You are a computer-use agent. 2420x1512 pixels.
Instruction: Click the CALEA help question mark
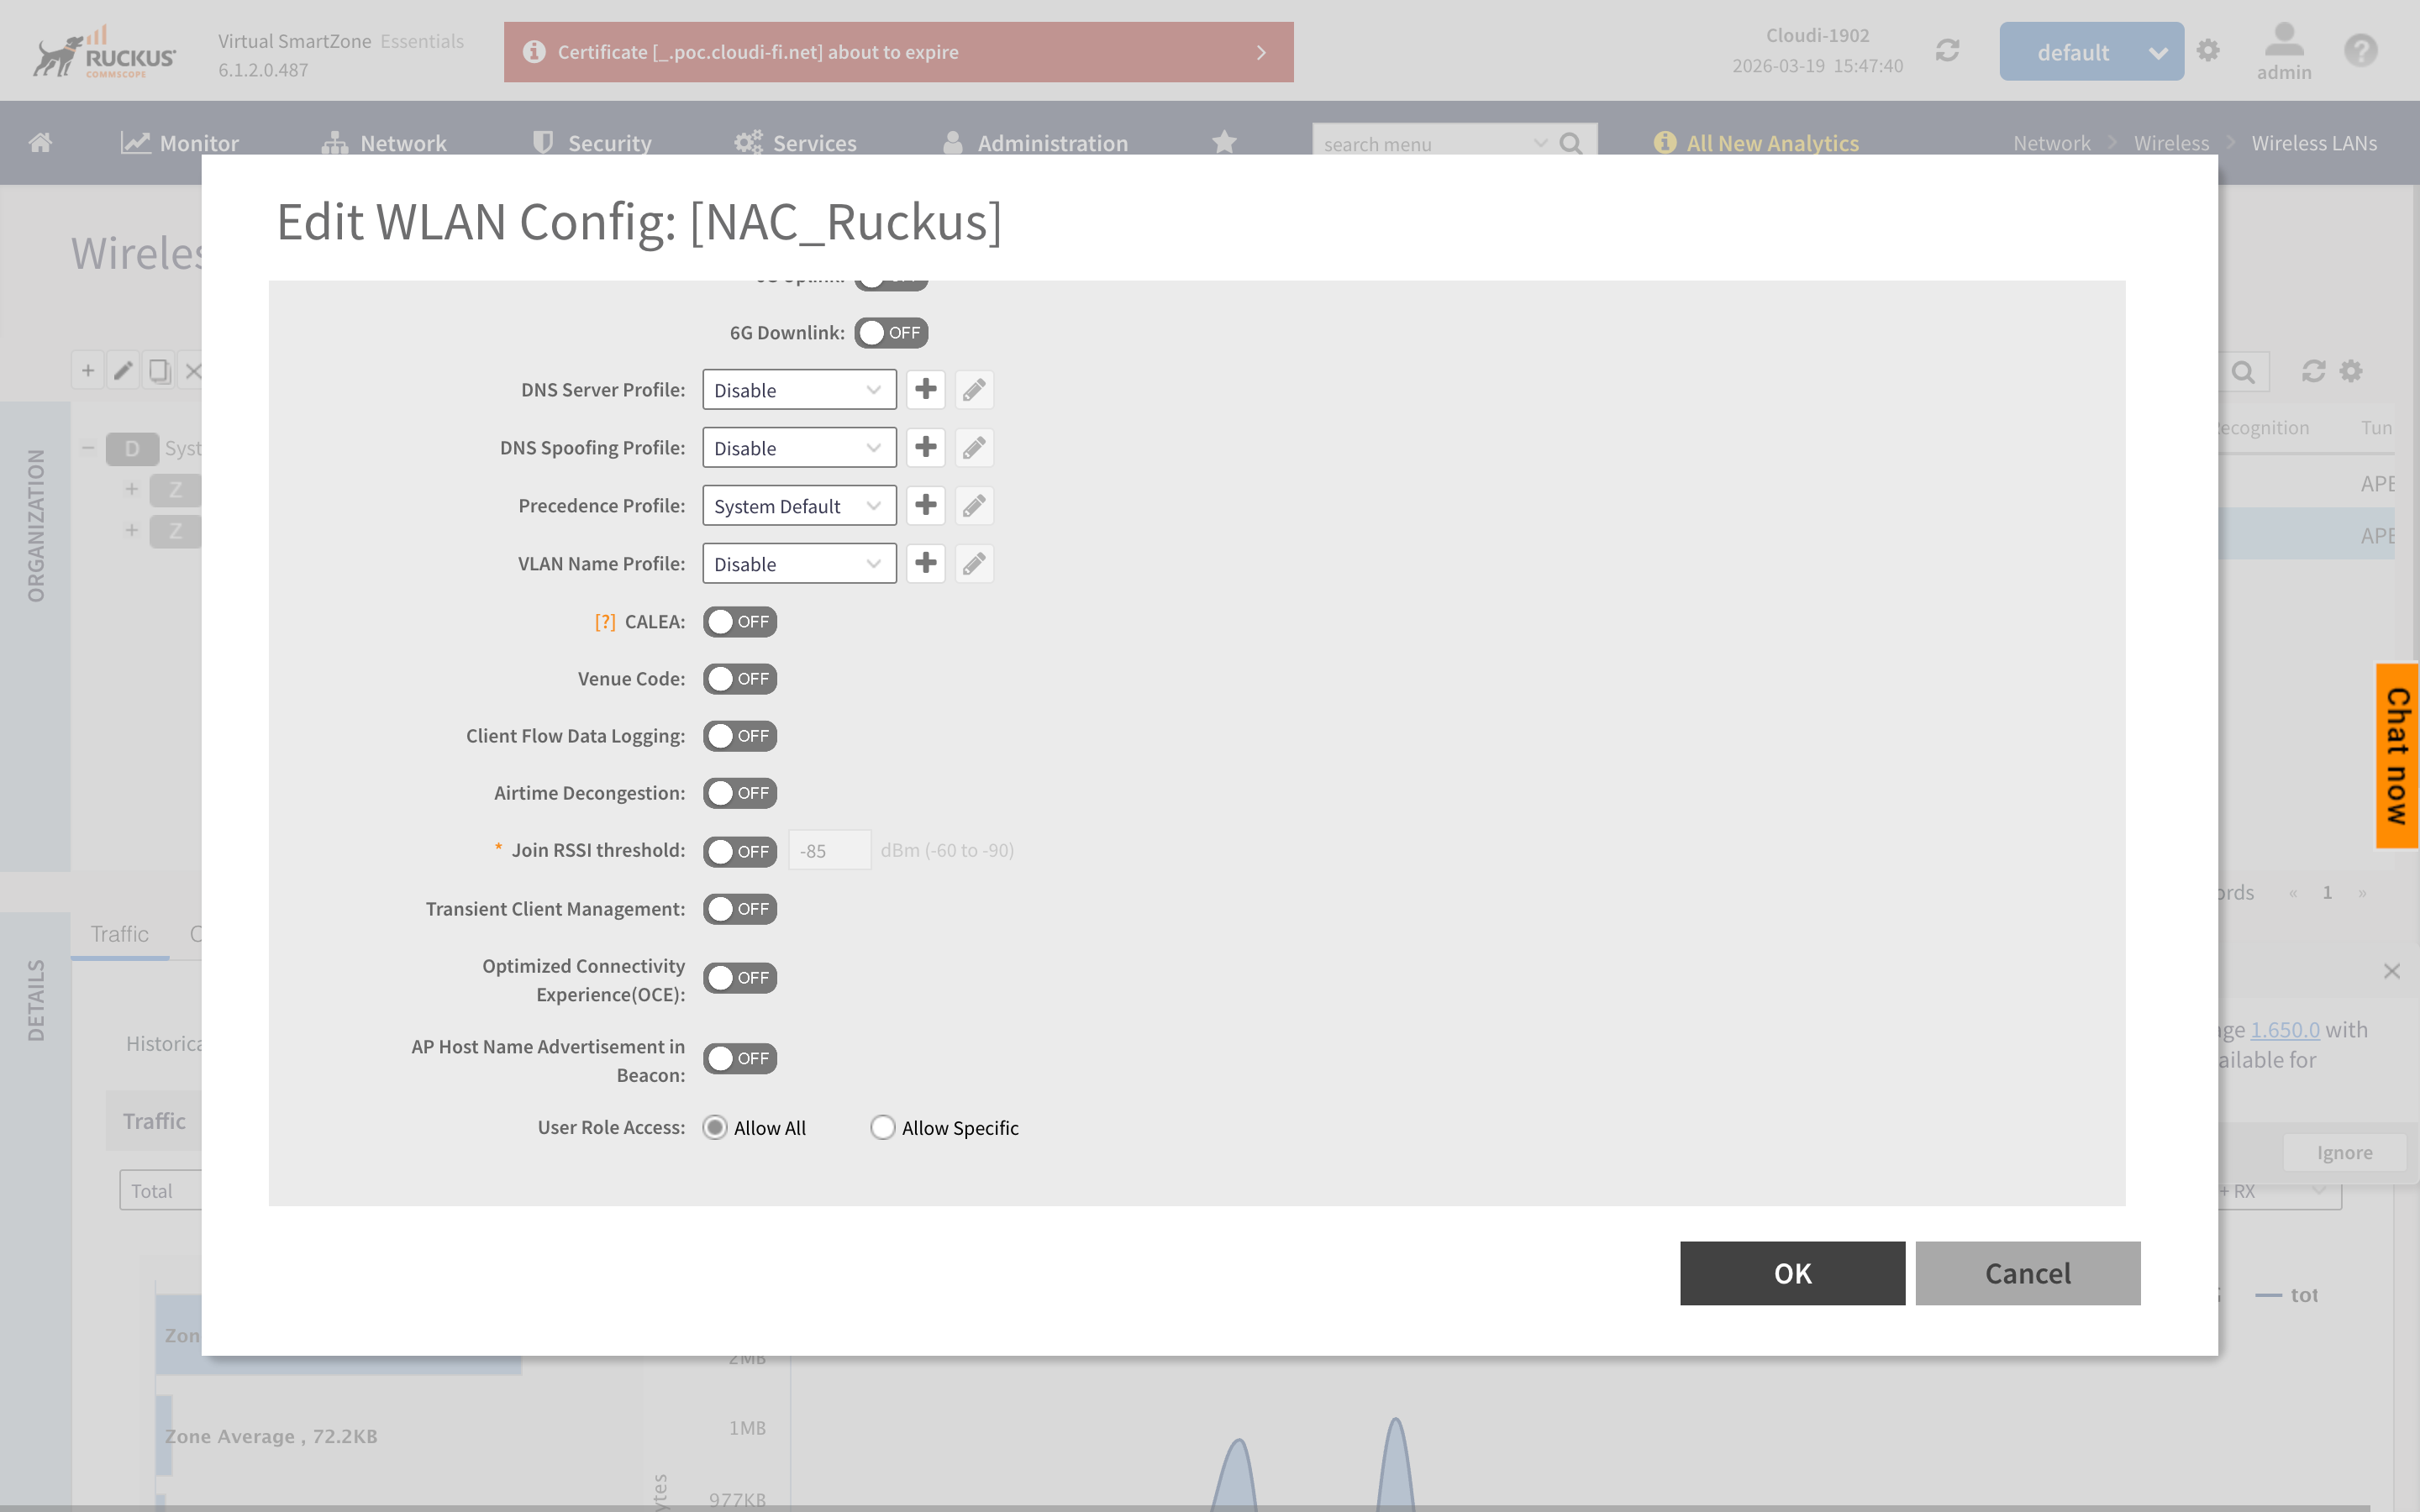[605, 622]
